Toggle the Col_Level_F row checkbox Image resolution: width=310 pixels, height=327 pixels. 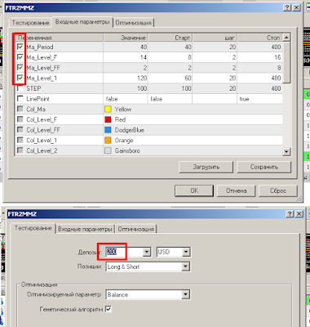click(x=20, y=119)
